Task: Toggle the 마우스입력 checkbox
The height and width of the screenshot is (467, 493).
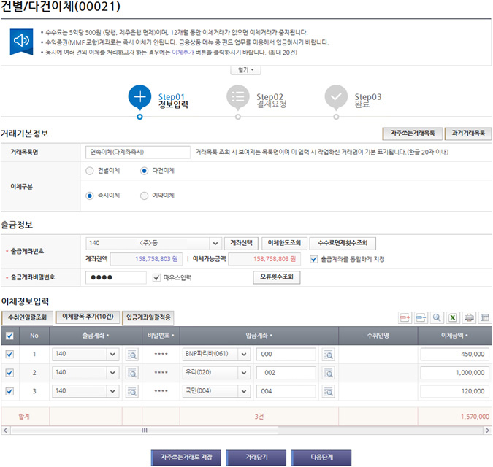Action: [x=156, y=277]
